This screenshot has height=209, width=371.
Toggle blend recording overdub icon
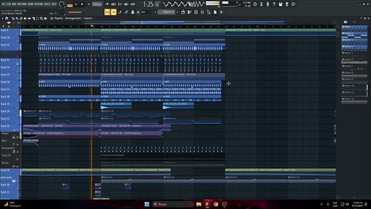(126, 4)
